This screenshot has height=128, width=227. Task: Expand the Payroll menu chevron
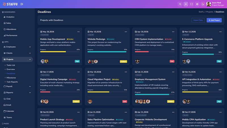30,86
